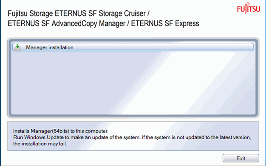266x166 pixels.
Task: Click blank right end of Manager installation row
Action: [x=221, y=47]
